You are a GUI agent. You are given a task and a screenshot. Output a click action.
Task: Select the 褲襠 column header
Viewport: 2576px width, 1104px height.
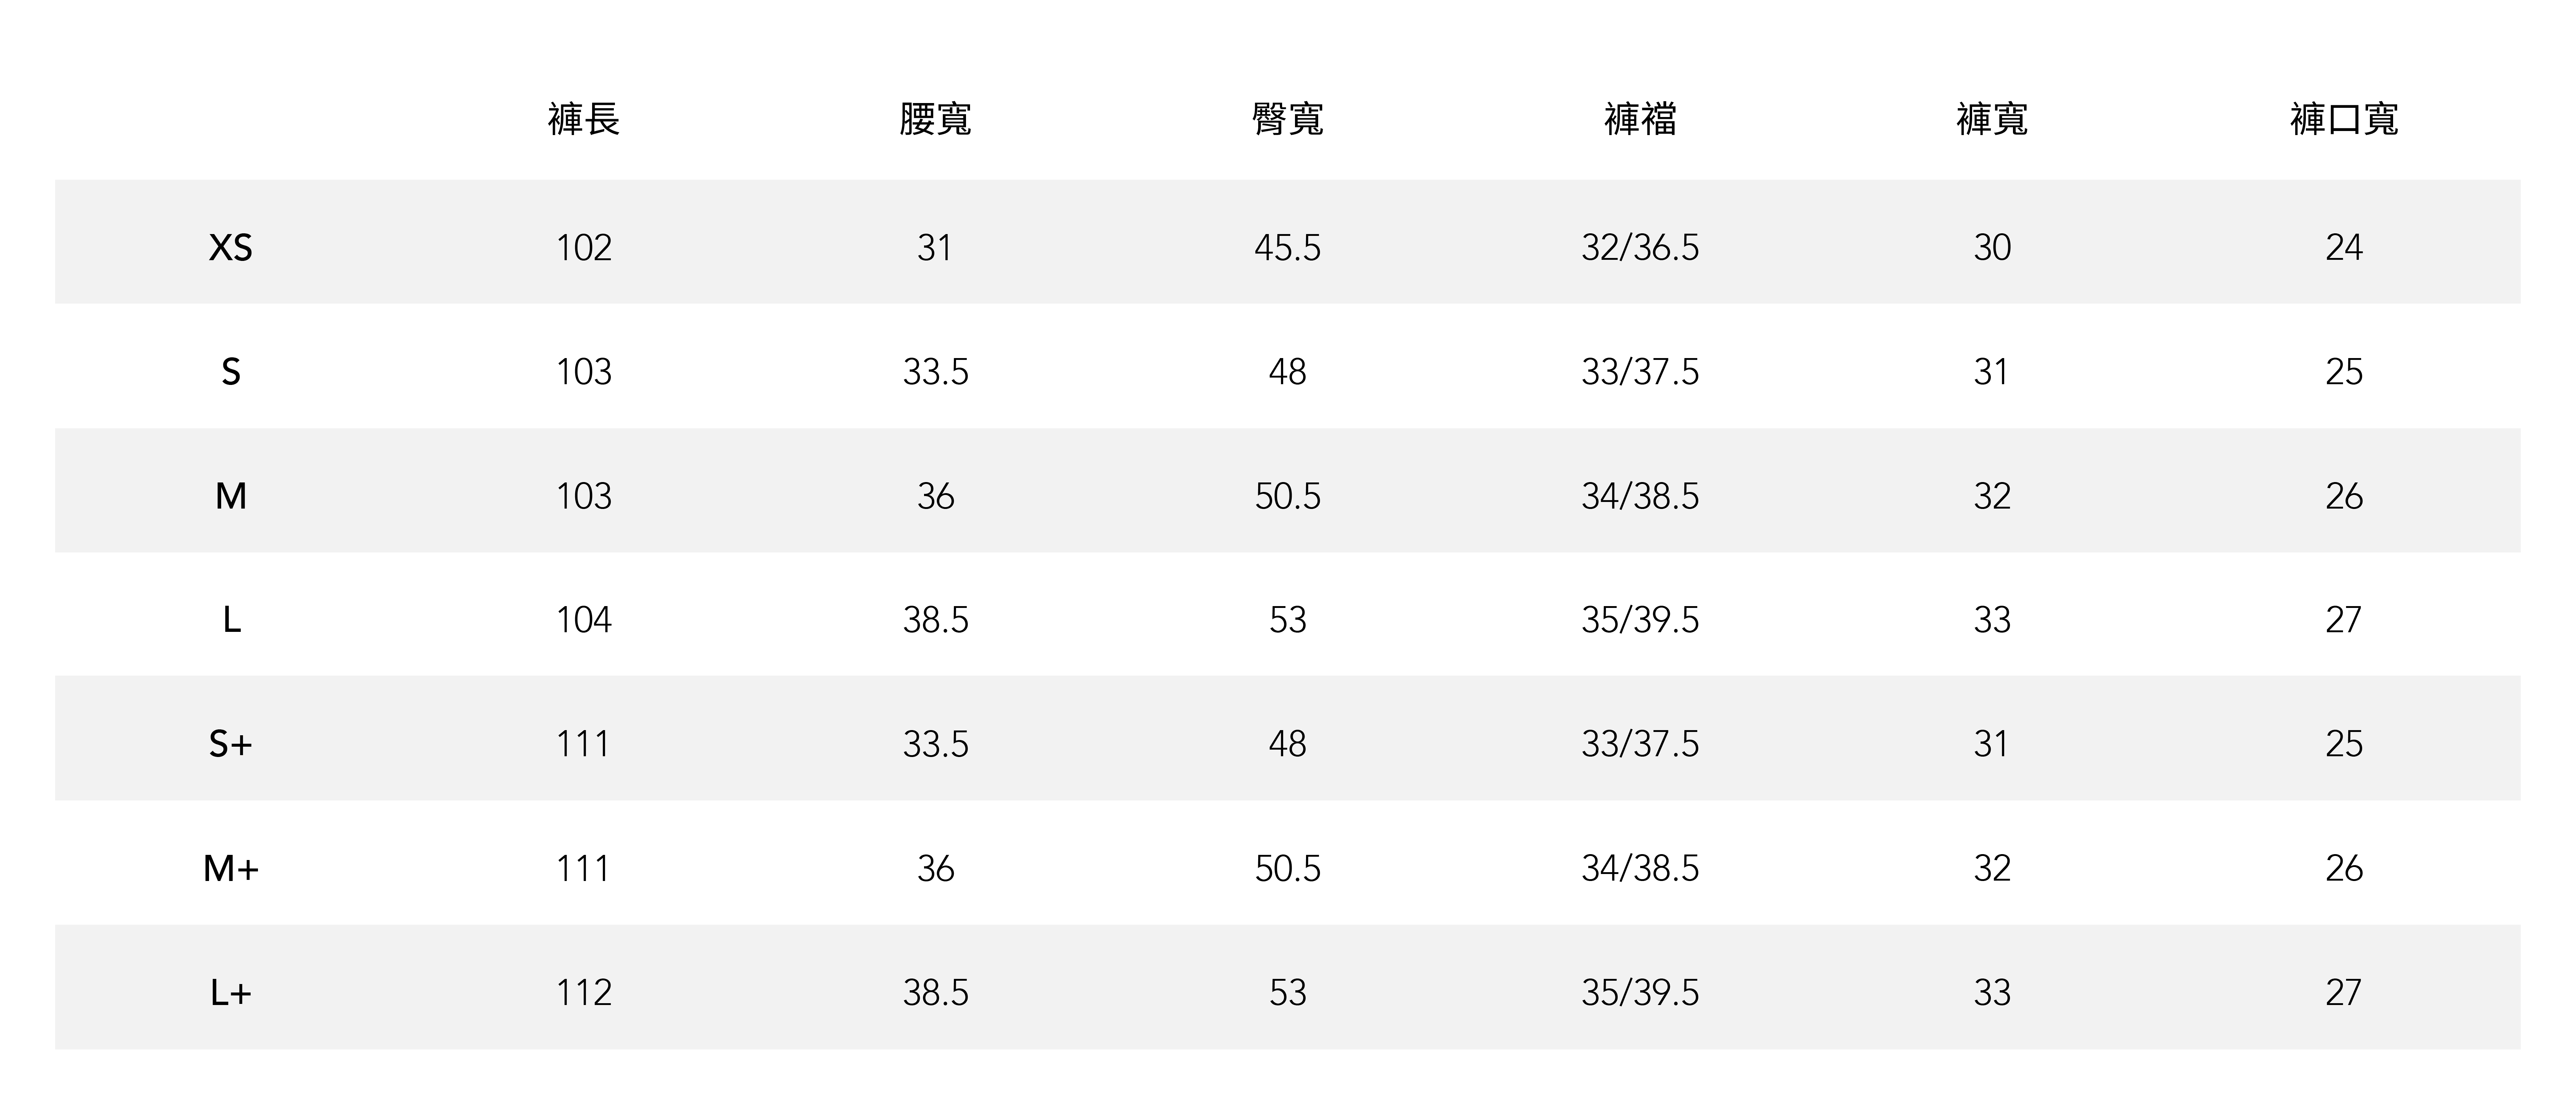(x=1640, y=119)
